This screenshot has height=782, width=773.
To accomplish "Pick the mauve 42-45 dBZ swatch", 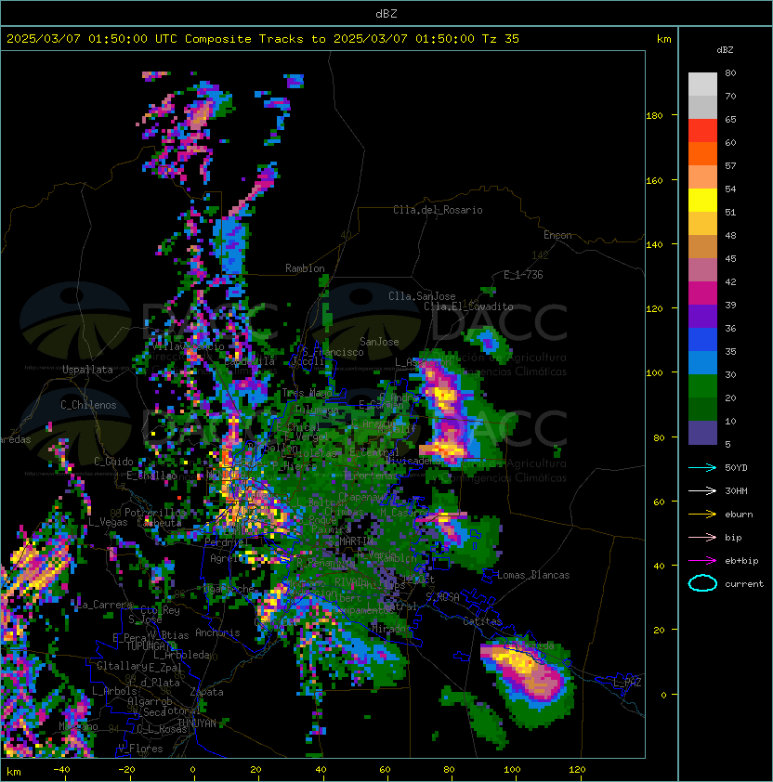I will click(702, 270).
